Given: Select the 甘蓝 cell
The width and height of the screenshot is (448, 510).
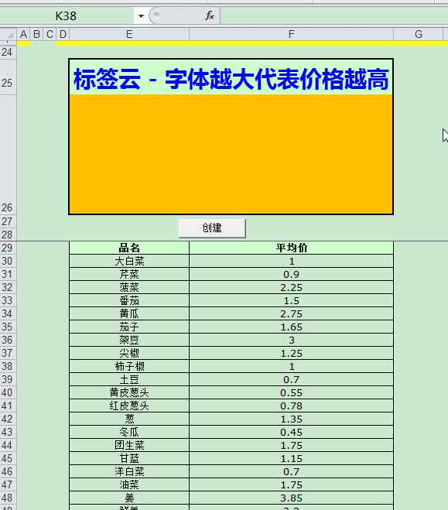Looking at the screenshot, I should pos(129,459).
